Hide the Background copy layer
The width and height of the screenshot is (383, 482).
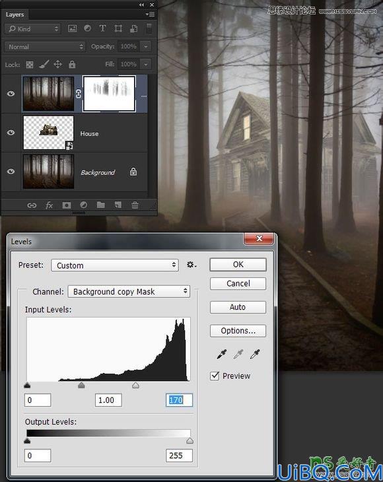tap(11, 94)
